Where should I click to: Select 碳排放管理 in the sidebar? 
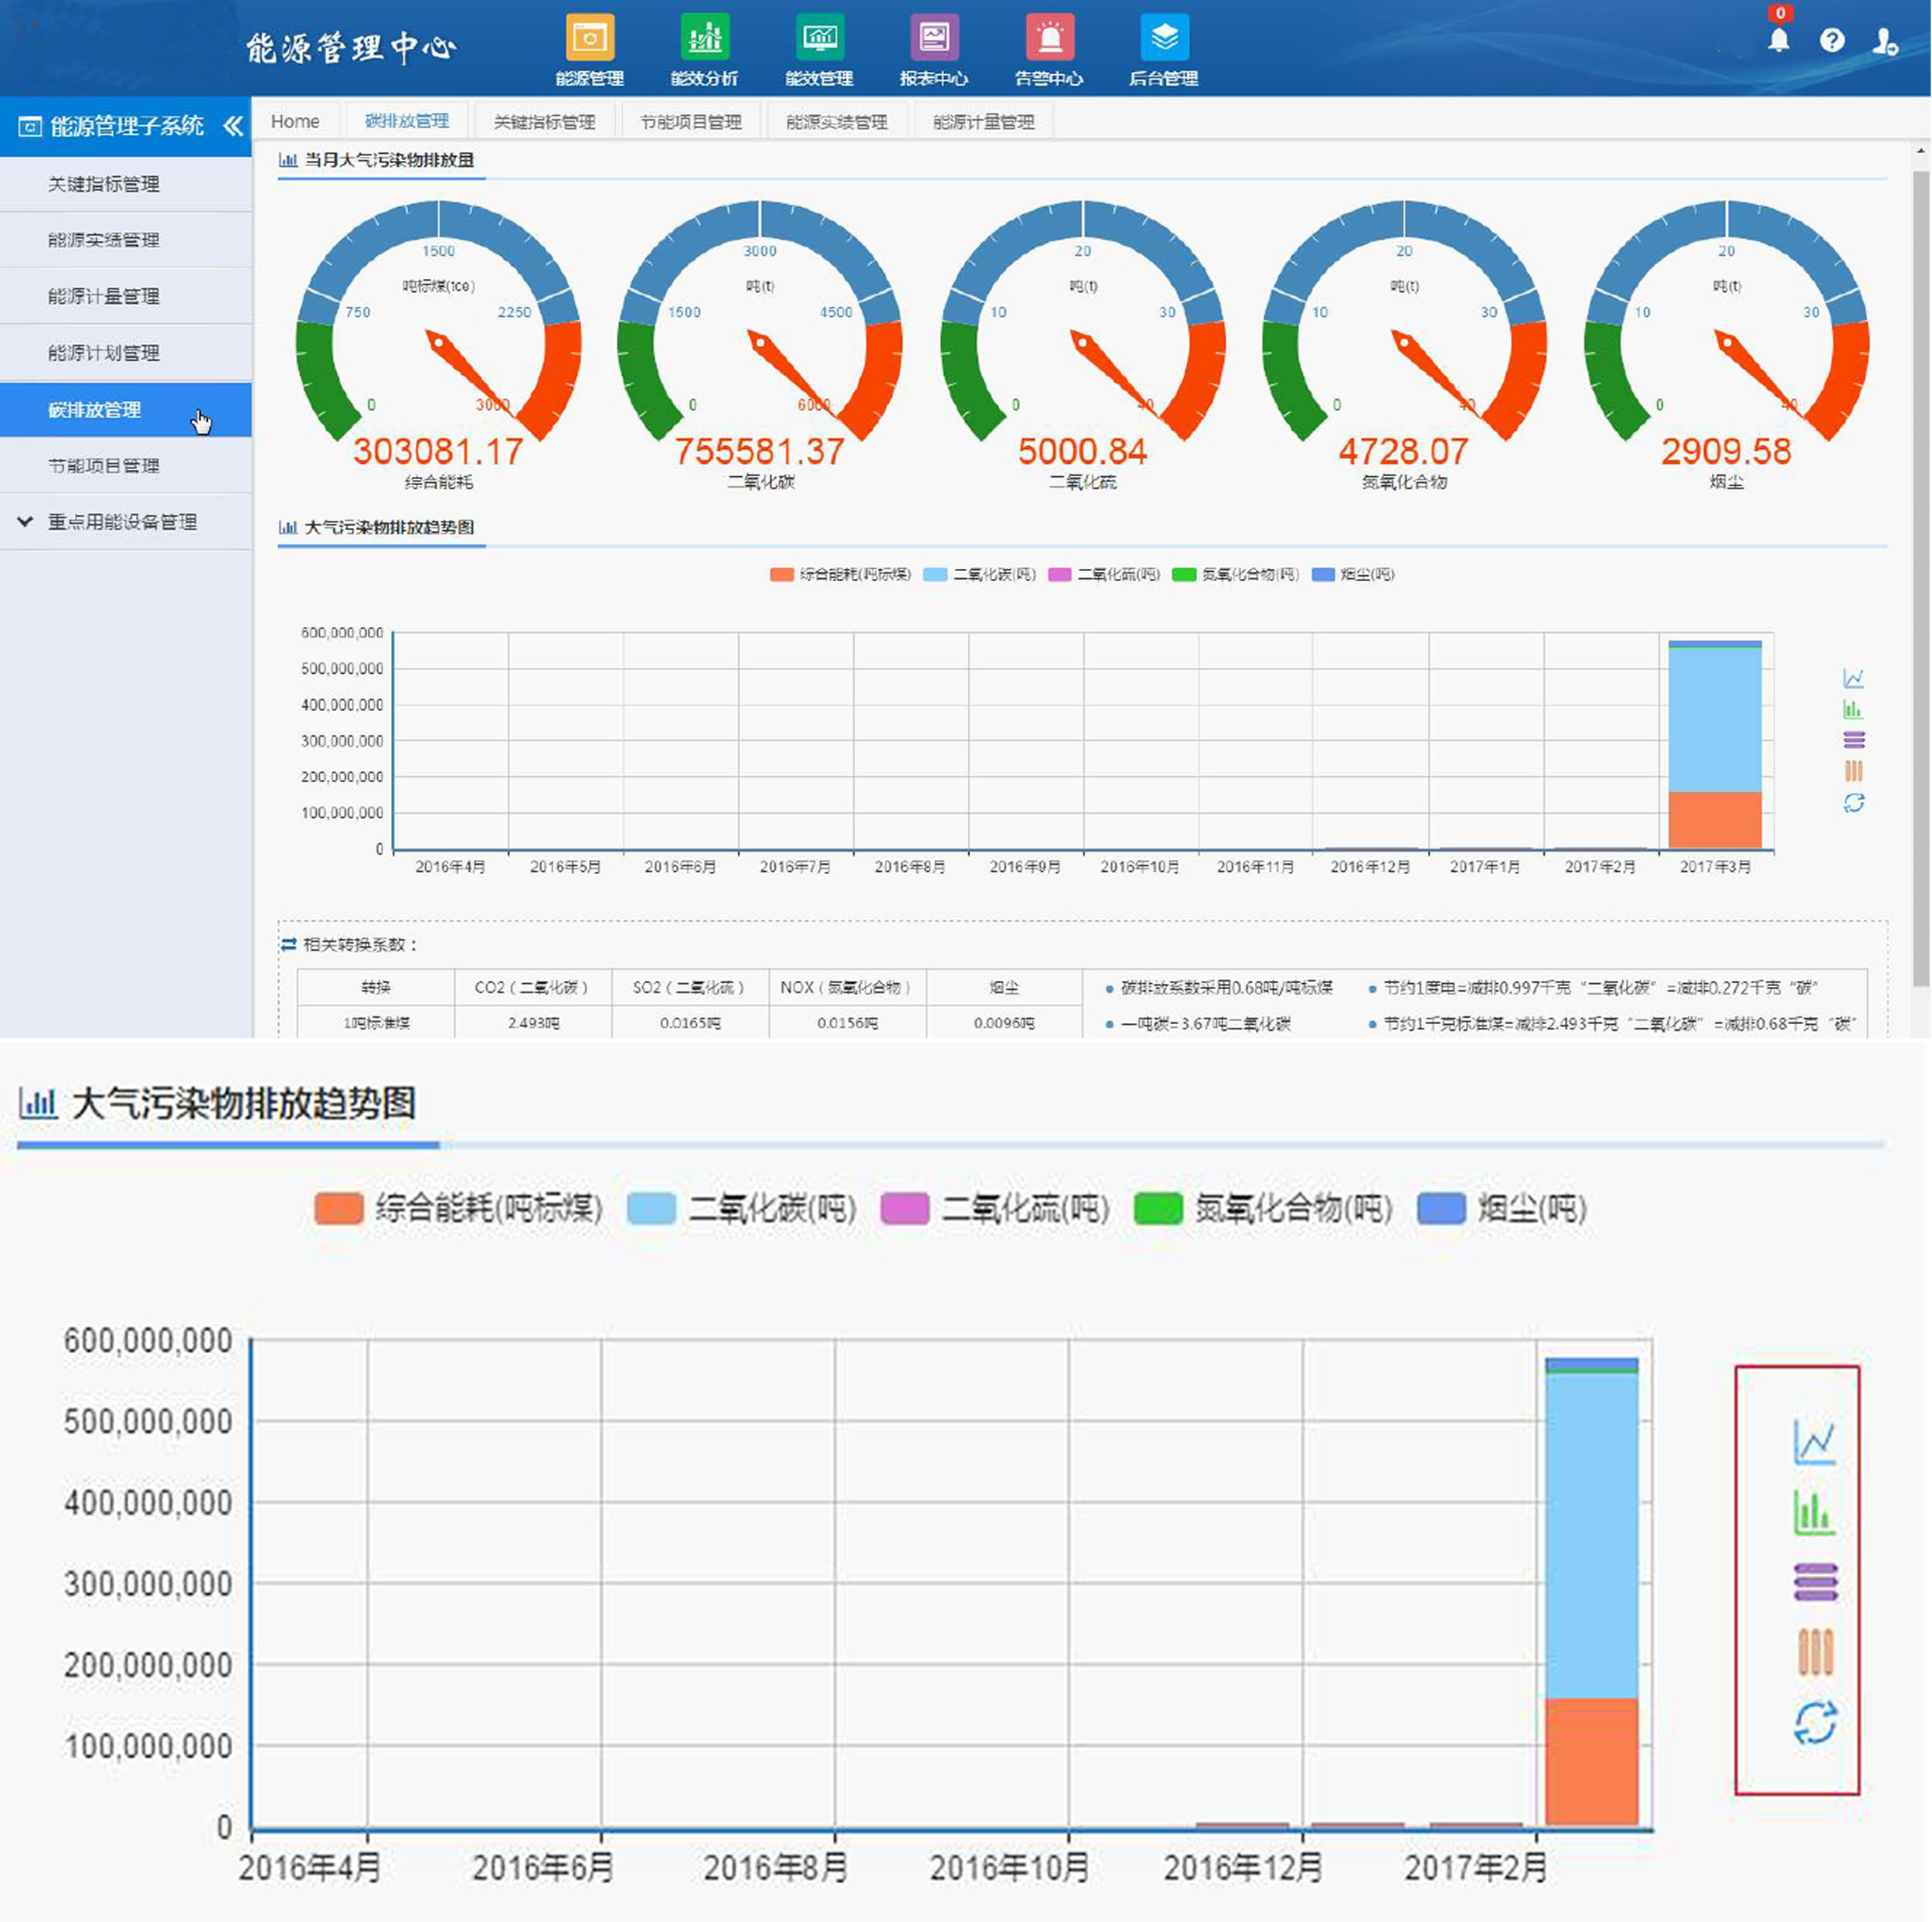pyautogui.click(x=126, y=410)
